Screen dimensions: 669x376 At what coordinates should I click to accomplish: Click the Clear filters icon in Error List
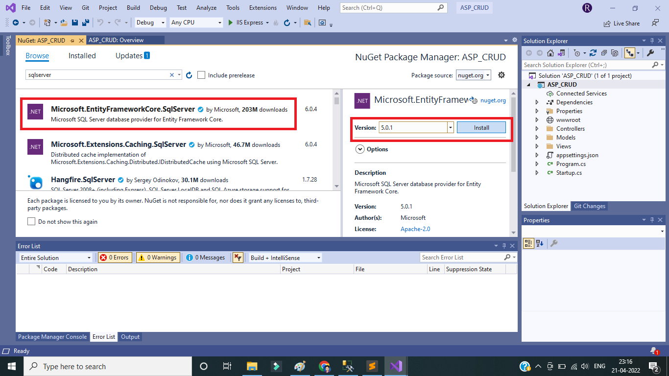pos(238,258)
